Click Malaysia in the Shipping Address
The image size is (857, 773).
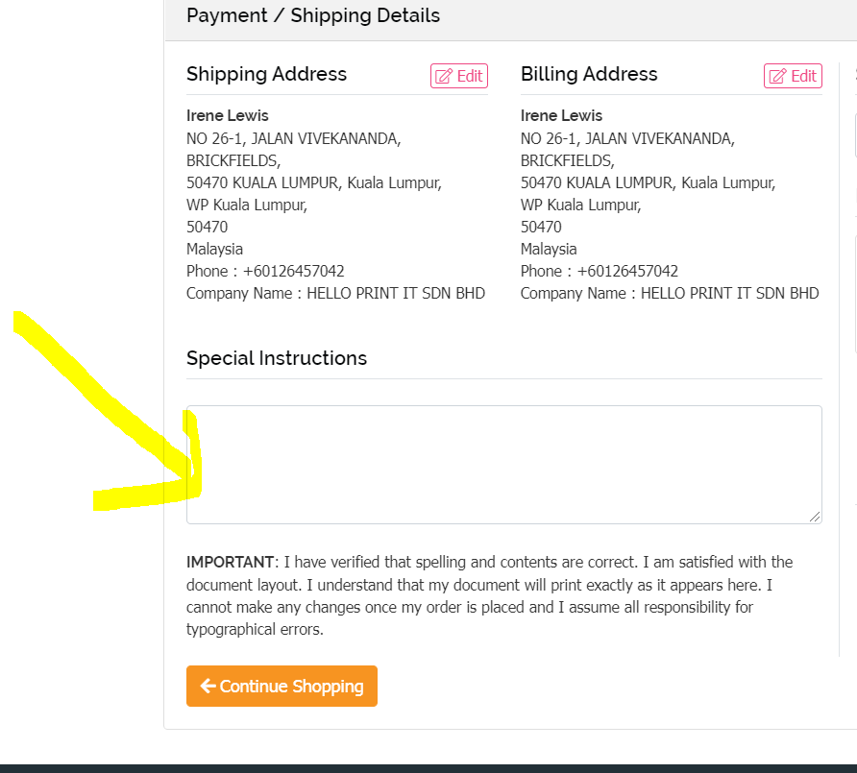click(x=215, y=250)
